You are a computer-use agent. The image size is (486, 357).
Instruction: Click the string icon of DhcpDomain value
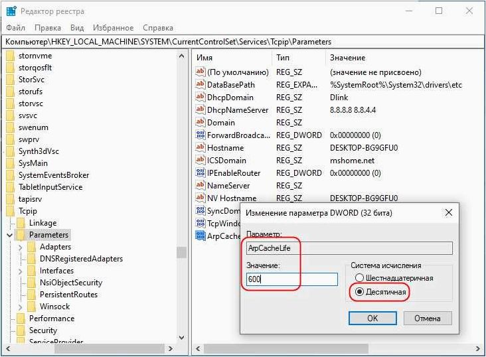click(x=201, y=98)
